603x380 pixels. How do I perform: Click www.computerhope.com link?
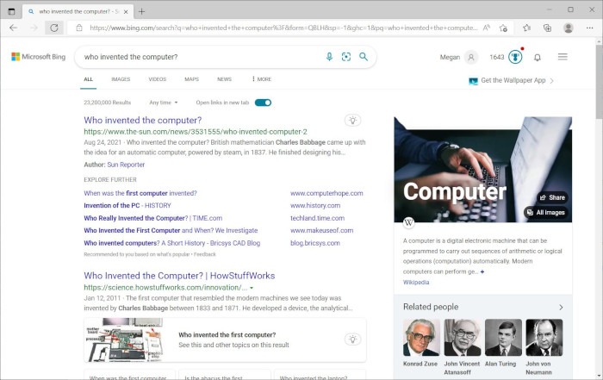click(326, 193)
